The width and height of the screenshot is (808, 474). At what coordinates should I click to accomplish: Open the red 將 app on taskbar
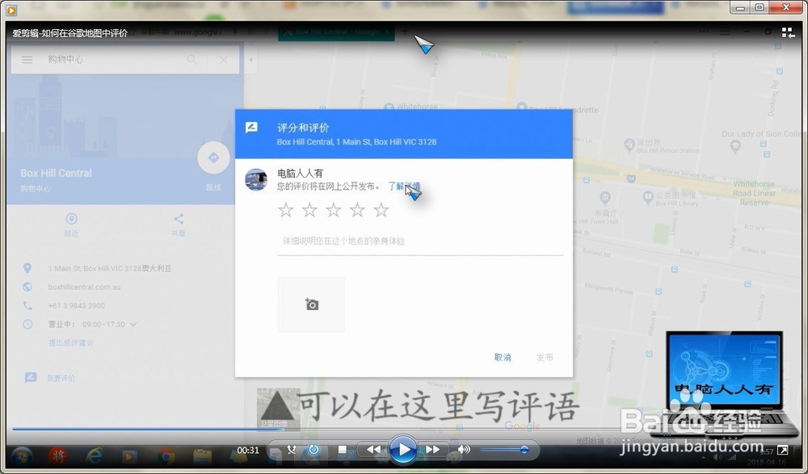pyautogui.click(x=57, y=456)
